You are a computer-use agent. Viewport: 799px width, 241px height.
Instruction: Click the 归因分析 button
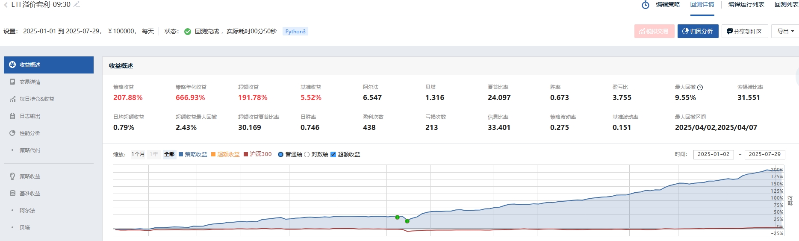(698, 31)
